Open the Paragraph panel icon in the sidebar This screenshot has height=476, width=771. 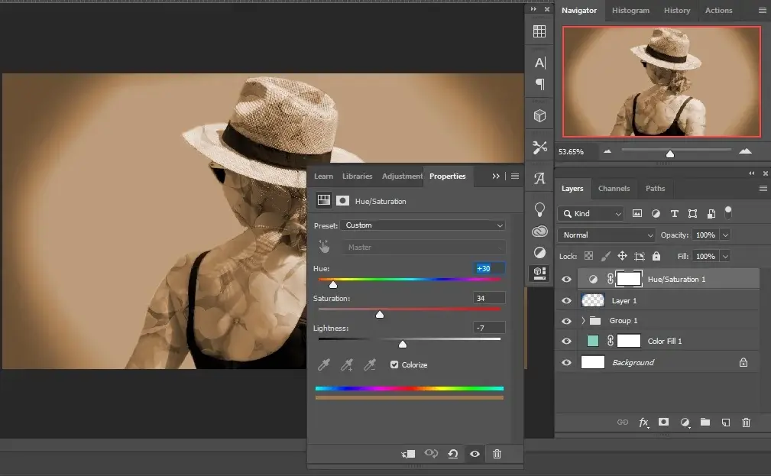(x=539, y=83)
